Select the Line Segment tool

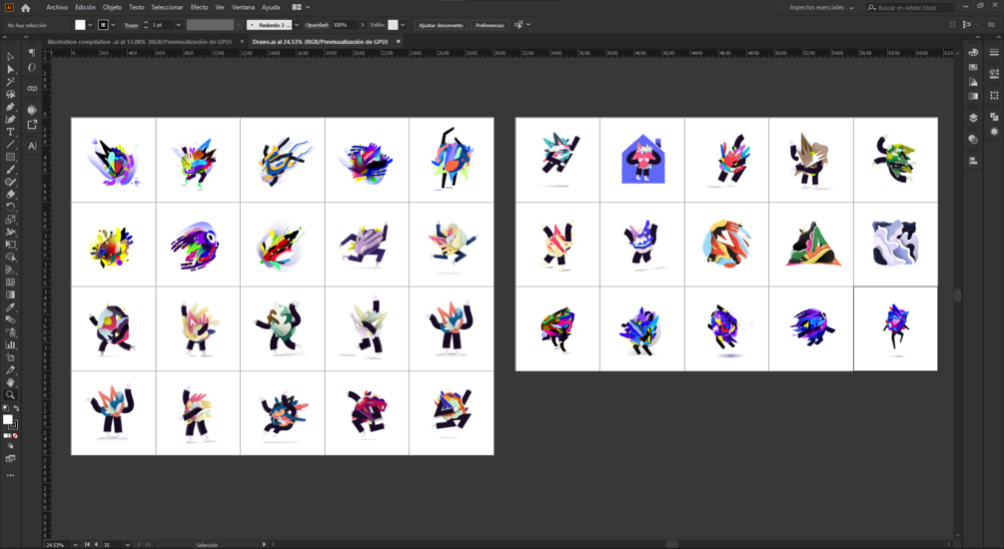[10, 145]
